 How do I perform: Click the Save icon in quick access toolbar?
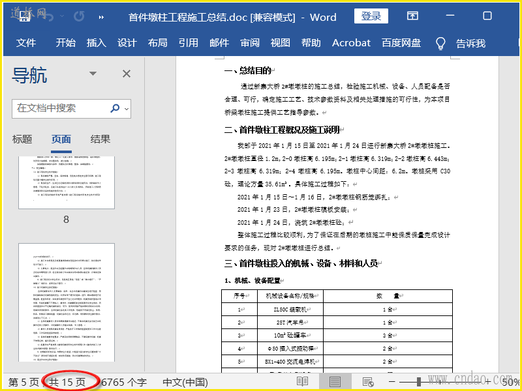25,16
